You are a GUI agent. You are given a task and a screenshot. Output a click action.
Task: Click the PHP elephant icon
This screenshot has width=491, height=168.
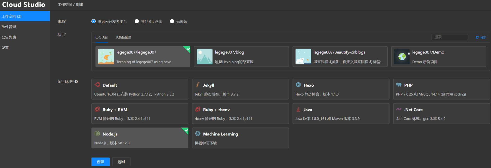(x=399, y=85)
